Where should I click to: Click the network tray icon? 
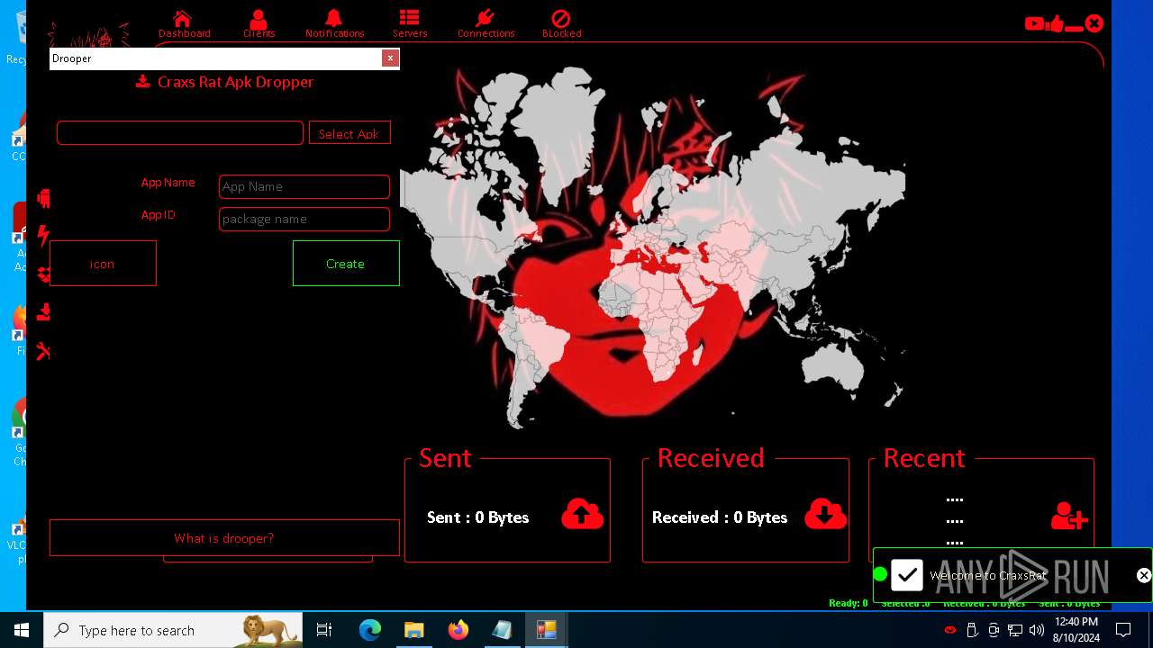click(x=1015, y=630)
